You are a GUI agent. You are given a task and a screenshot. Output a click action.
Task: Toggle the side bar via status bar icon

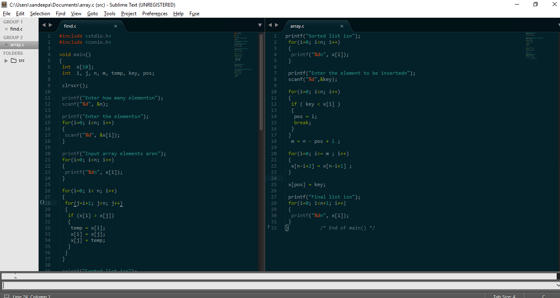coord(6,296)
